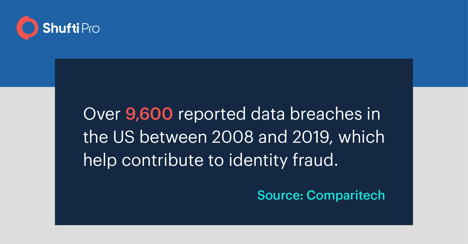
Task: Click the red Shufti Pro circular logo icon
Action: pyautogui.click(x=27, y=28)
